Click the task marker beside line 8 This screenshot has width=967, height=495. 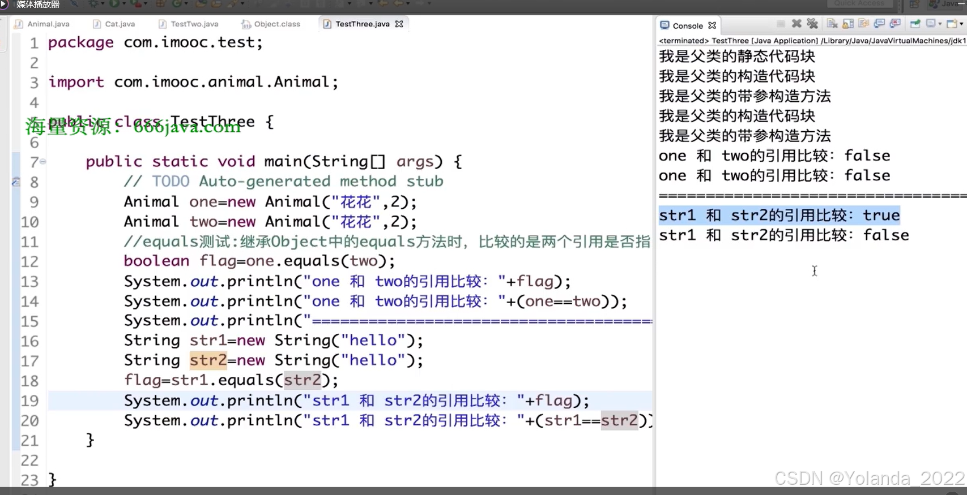pyautogui.click(x=16, y=182)
